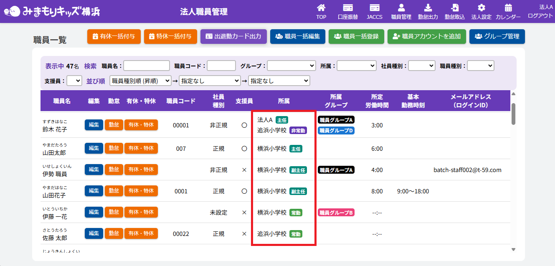Viewport: 555px width, 266px height.
Task: Click 勤怠 for 伊藤 一花
Action: click(114, 212)
